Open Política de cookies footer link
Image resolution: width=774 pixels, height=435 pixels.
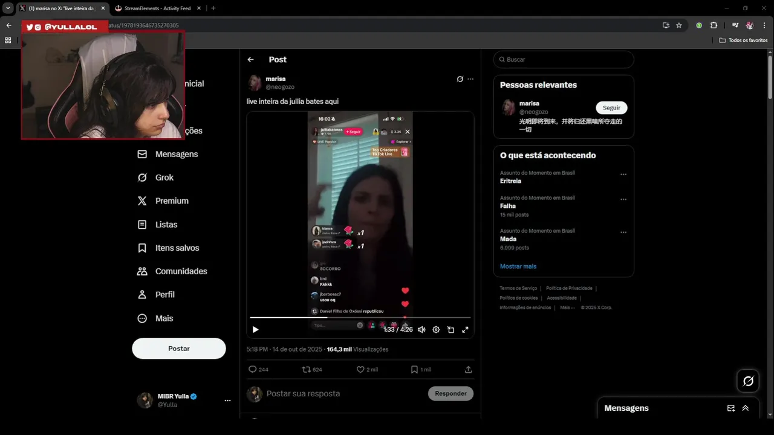(x=519, y=298)
